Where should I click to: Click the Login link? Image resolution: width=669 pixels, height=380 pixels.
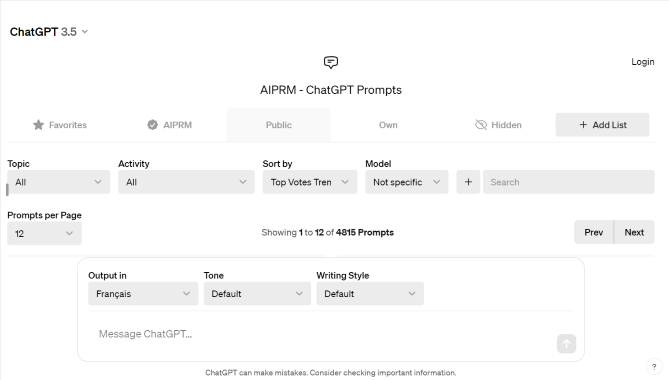pyautogui.click(x=643, y=62)
